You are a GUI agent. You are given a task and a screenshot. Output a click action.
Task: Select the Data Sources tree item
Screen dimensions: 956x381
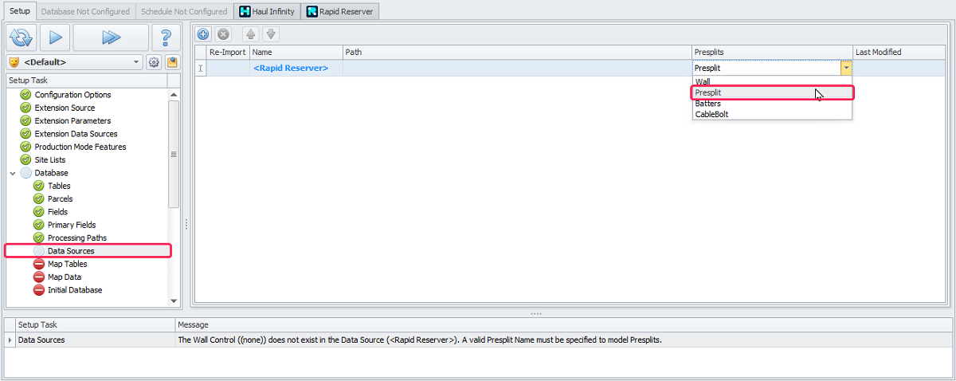pyautogui.click(x=71, y=251)
